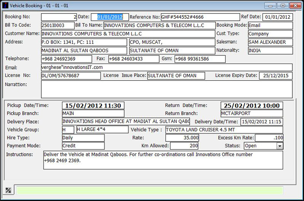Click the Return Branch MCTAIRPORT field
This screenshot has height=201, width=304.
point(252,113)
